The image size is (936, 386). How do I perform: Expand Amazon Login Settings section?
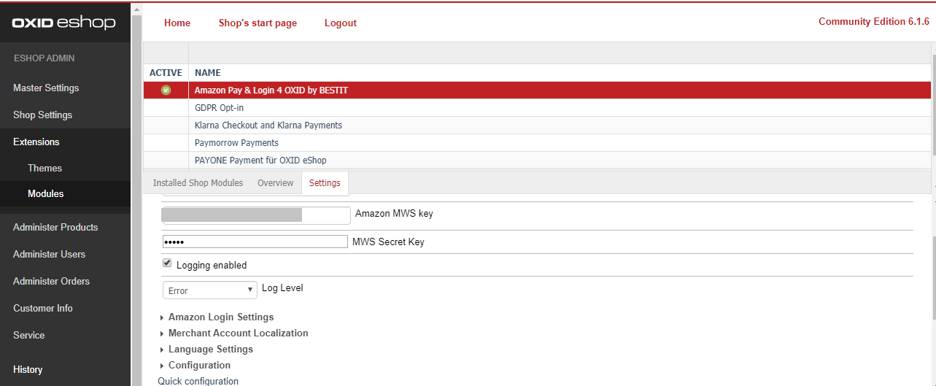coord(220,317)
